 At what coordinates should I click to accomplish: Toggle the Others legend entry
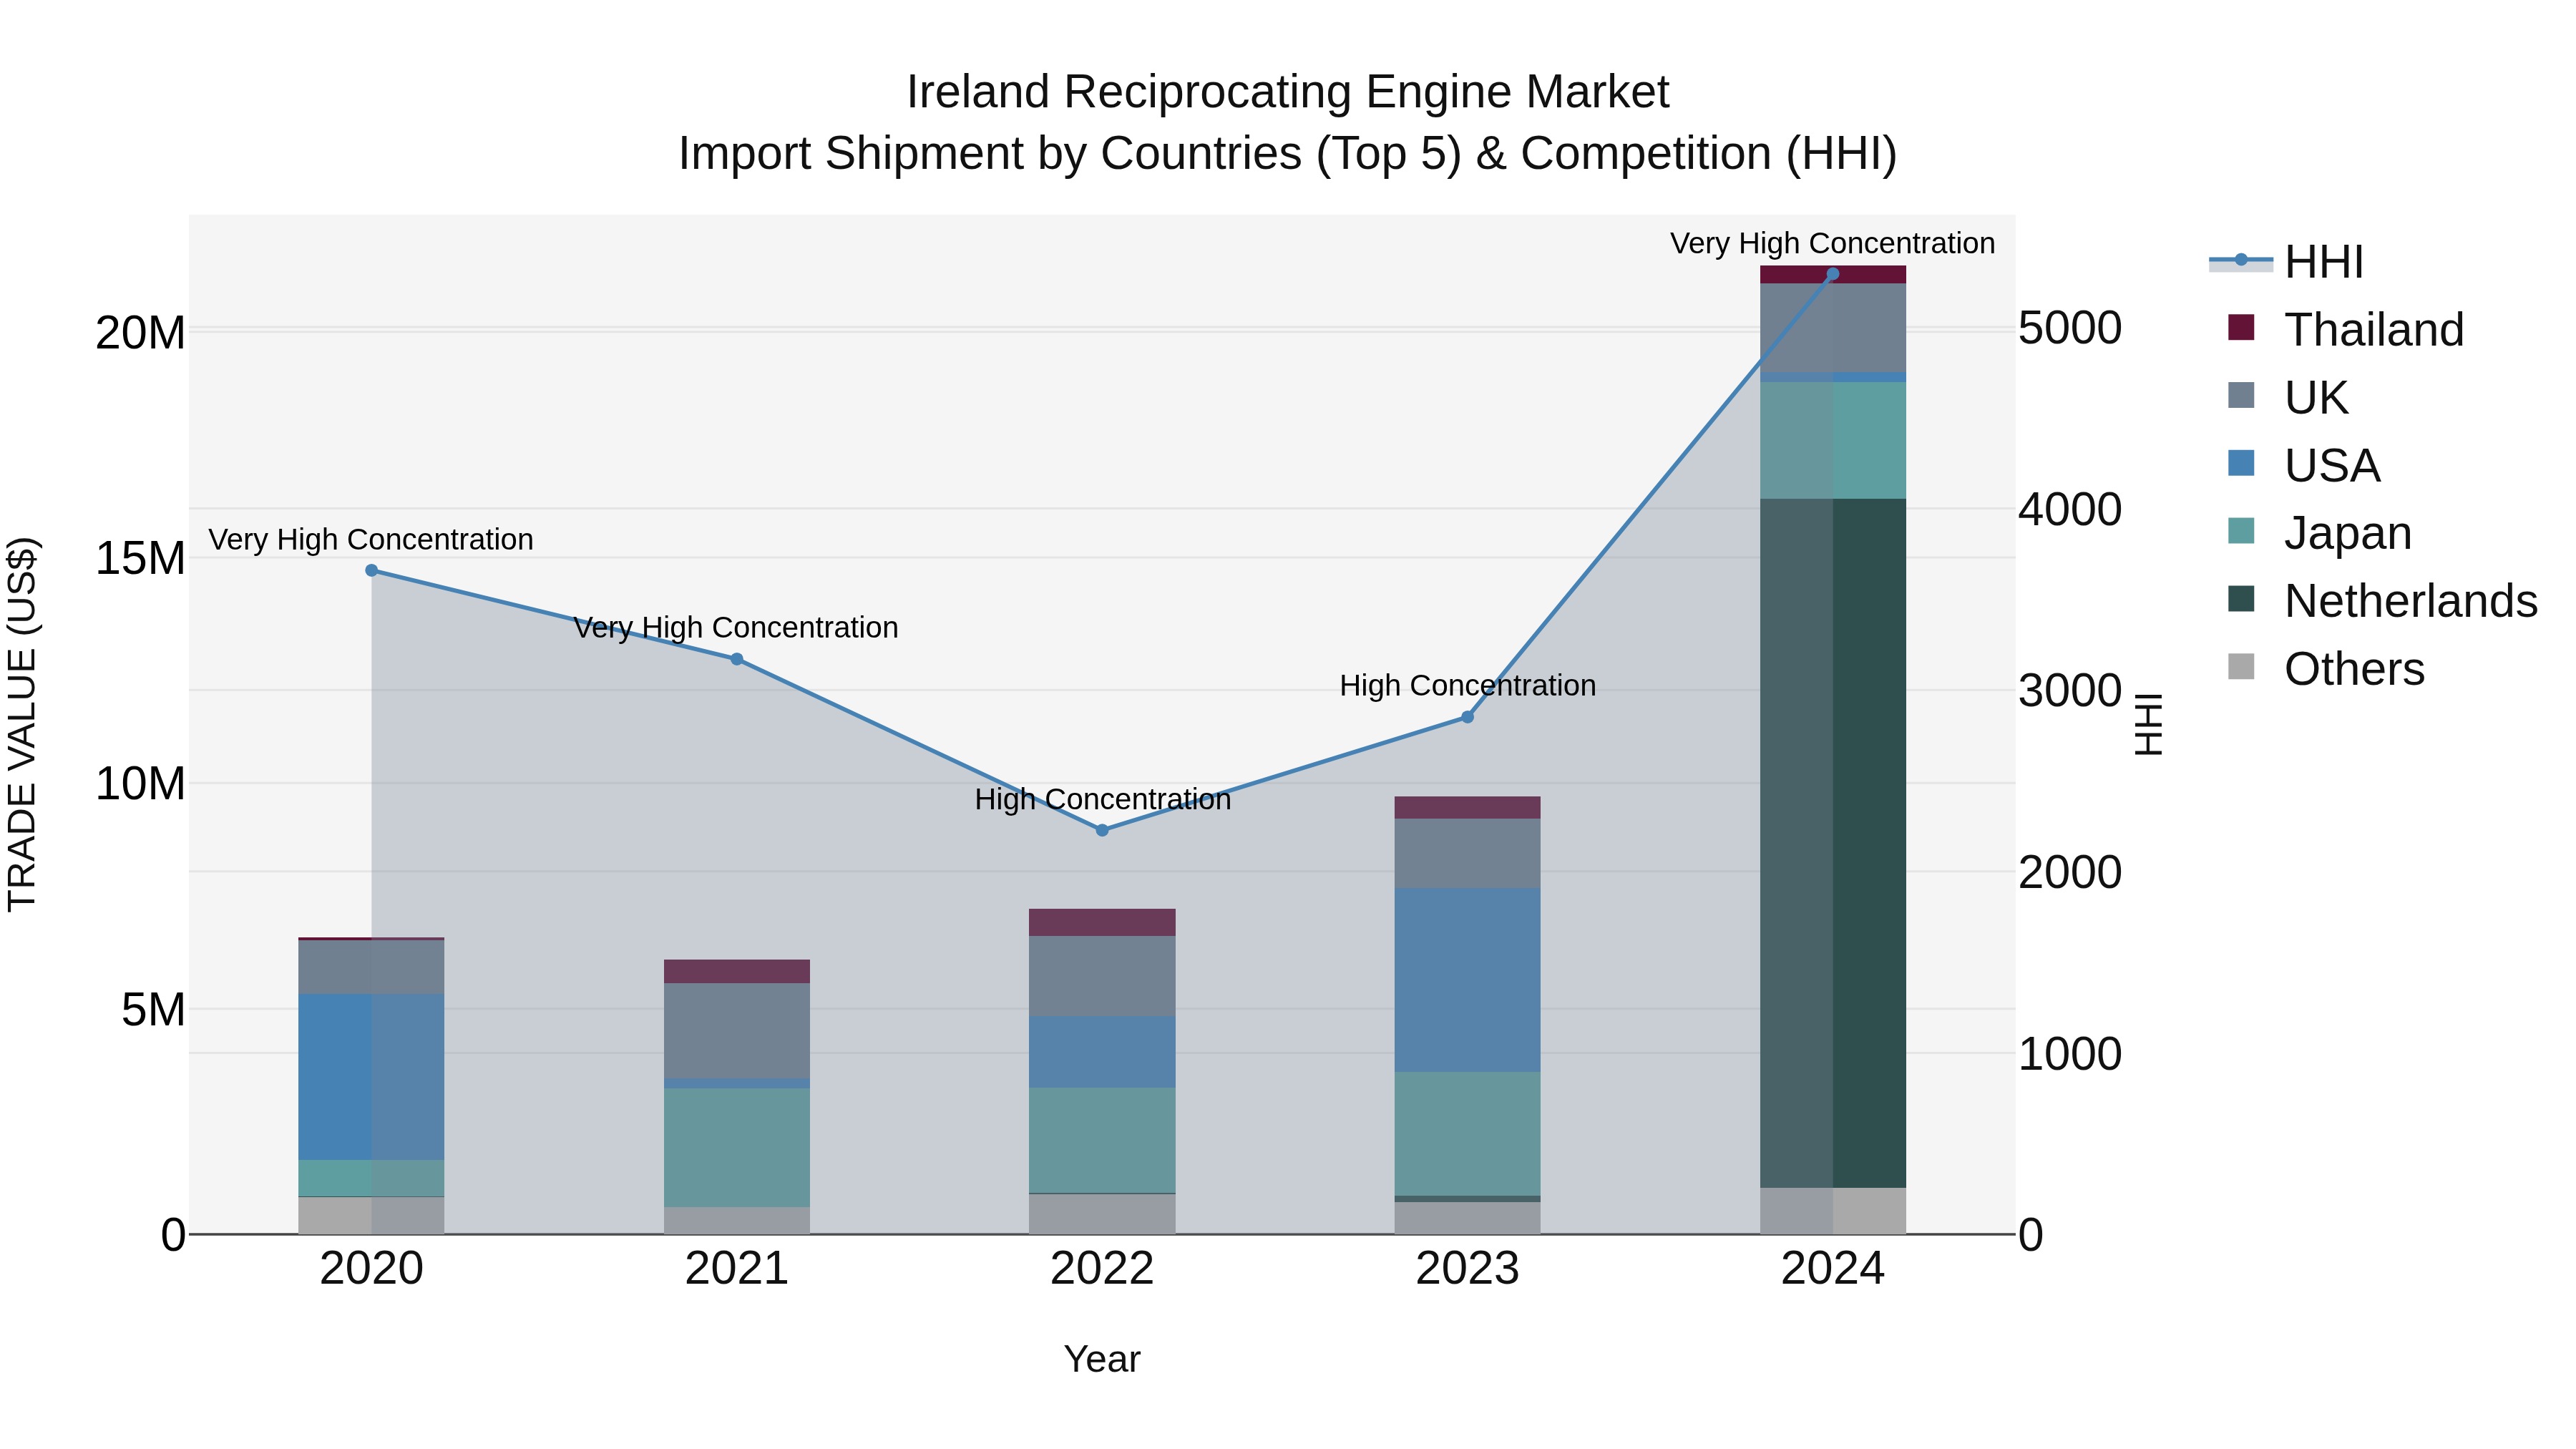click(x=2326, y=668)
